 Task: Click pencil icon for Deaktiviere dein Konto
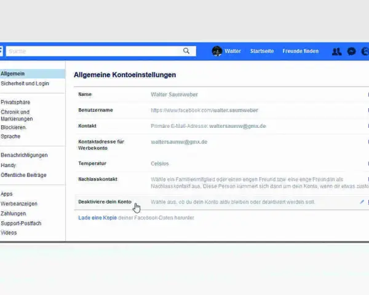(362, 202)
